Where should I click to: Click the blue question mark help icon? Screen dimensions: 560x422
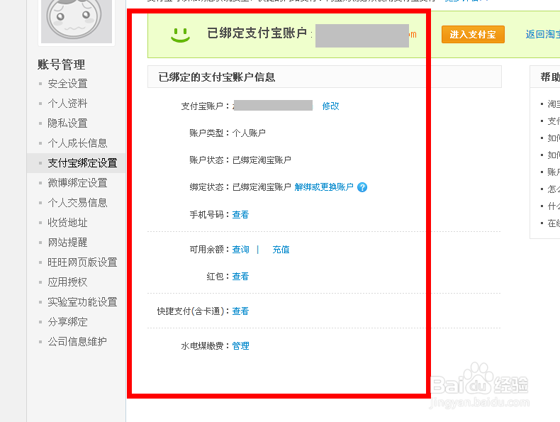click(362, 187)
